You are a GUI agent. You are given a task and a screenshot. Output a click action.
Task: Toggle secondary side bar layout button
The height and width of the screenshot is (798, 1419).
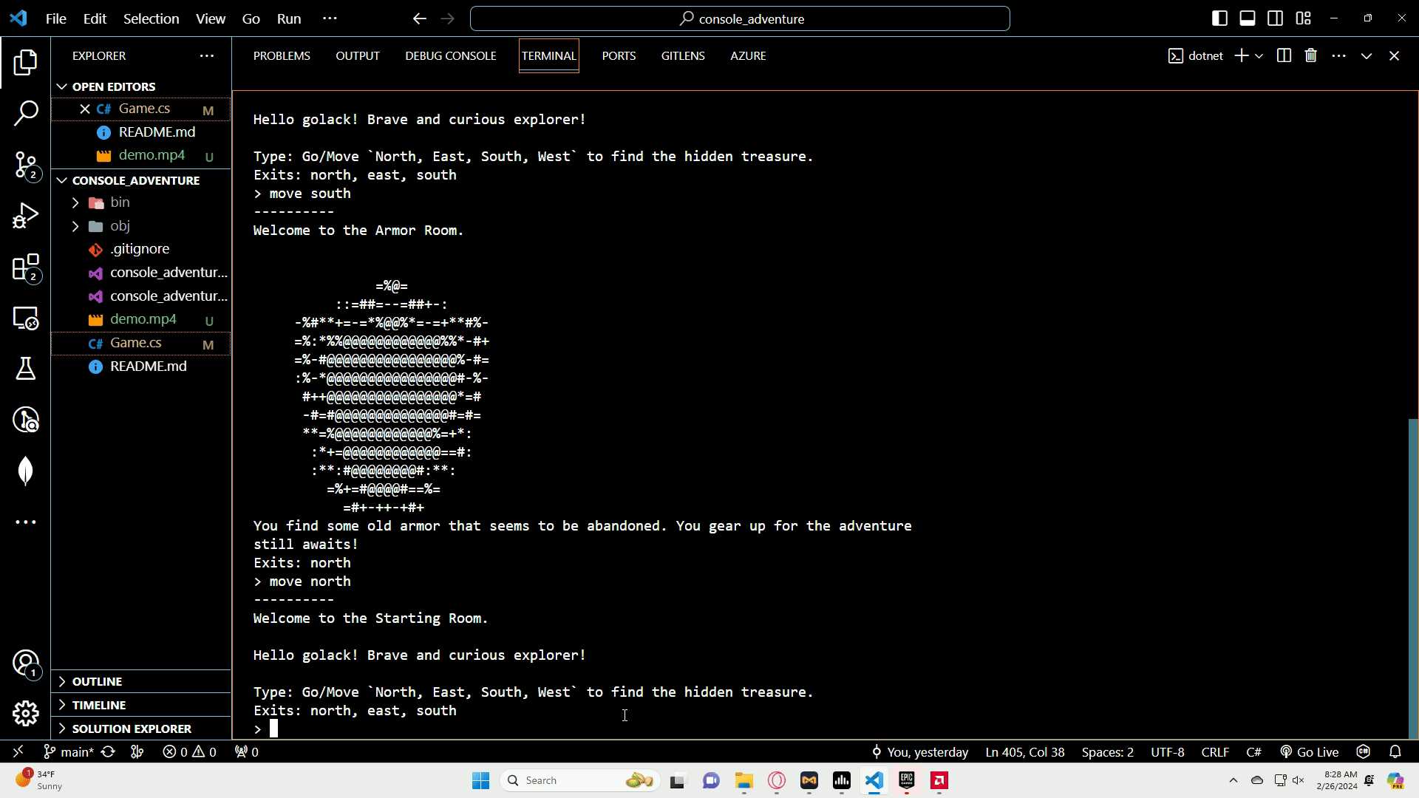[x=1275, y=18]
